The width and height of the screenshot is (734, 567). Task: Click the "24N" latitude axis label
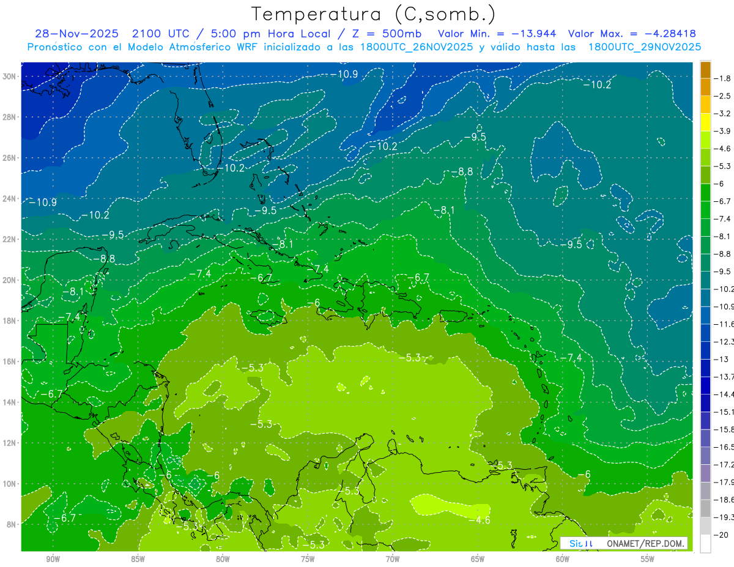(x=10, y=199)
